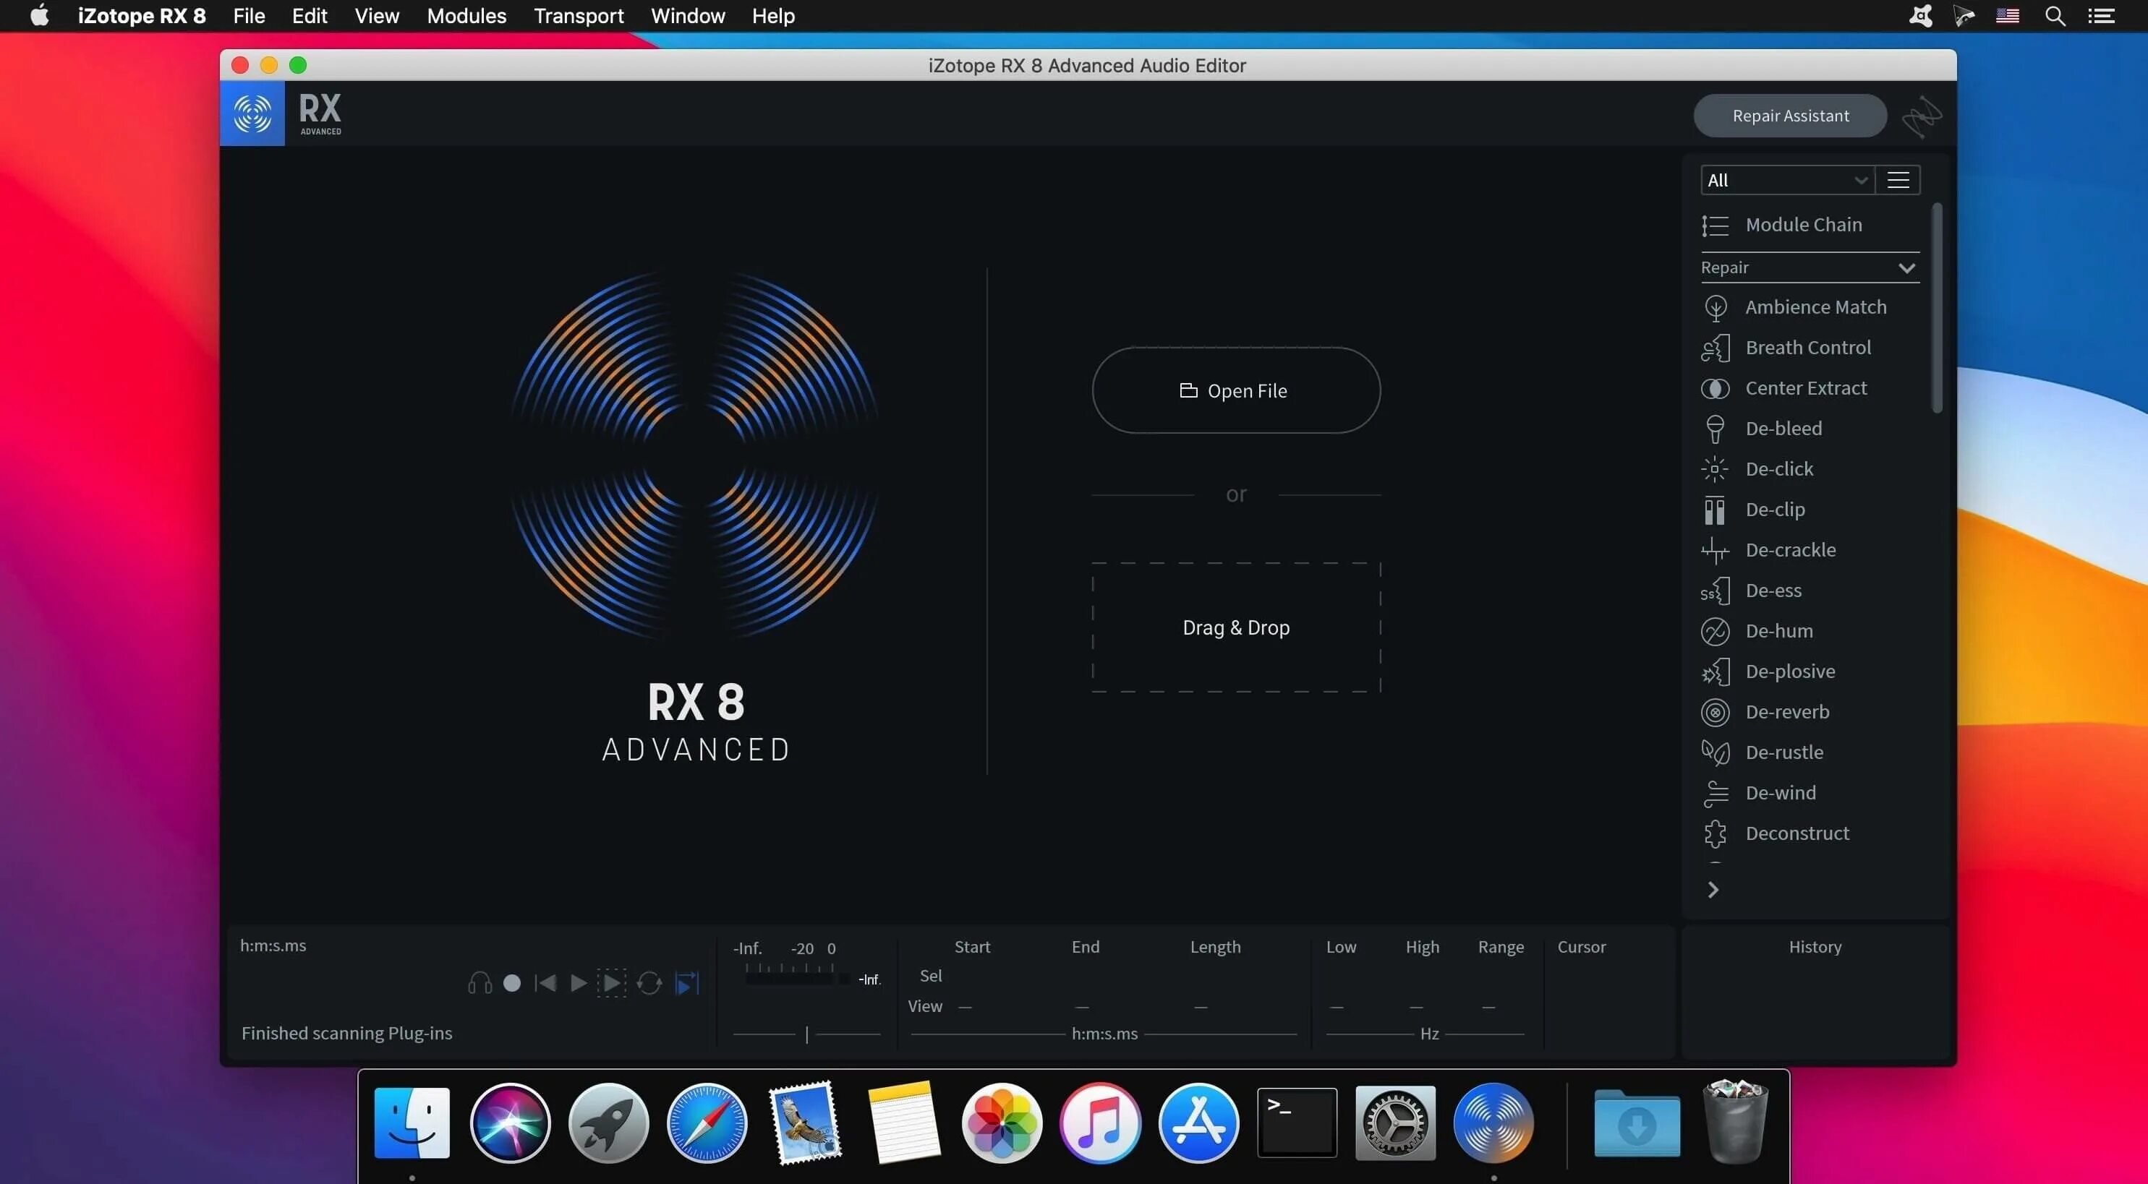Screen dimensions: 2148x1184
Task: Toggle the list view icon in modules panel
Action: pyautogui.click(x=1897, y=179)
